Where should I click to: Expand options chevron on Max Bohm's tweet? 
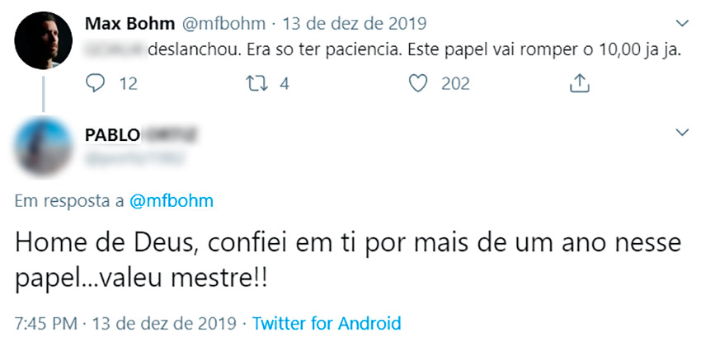(682, 21)
